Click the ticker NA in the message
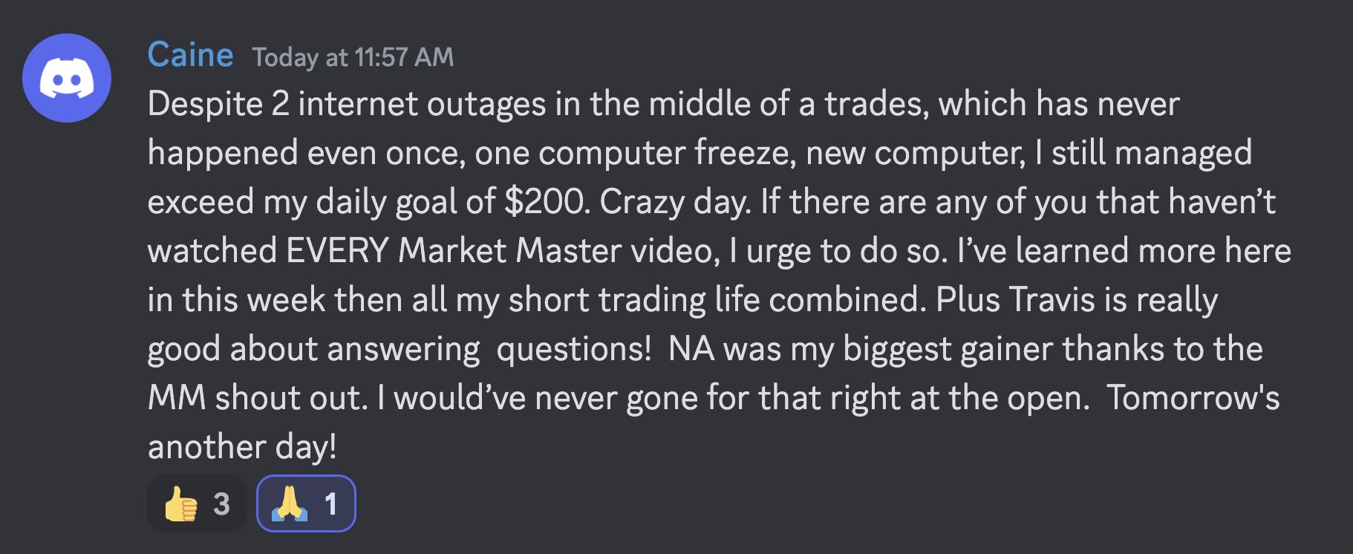Viewport: 1353px width, 554px height. tap(691, 348)
